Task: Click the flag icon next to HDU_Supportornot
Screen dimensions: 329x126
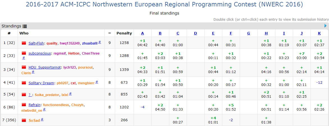Action: click(24, 67)
